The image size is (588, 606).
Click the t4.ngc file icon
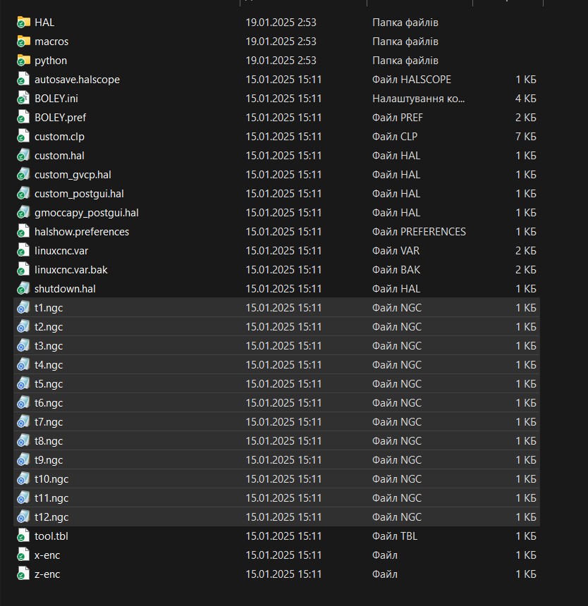tap(23, 365)
